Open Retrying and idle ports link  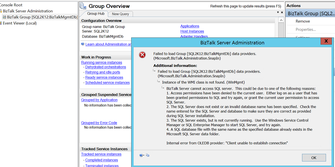click(103, 72)
